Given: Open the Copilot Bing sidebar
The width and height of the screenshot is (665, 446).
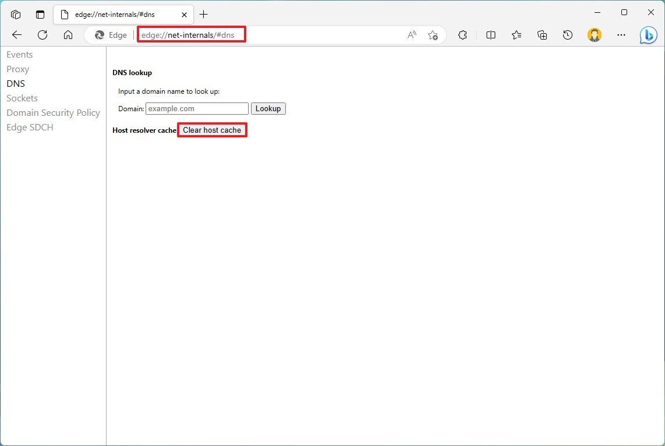Looking at the screenshot, I should (648, 35).
